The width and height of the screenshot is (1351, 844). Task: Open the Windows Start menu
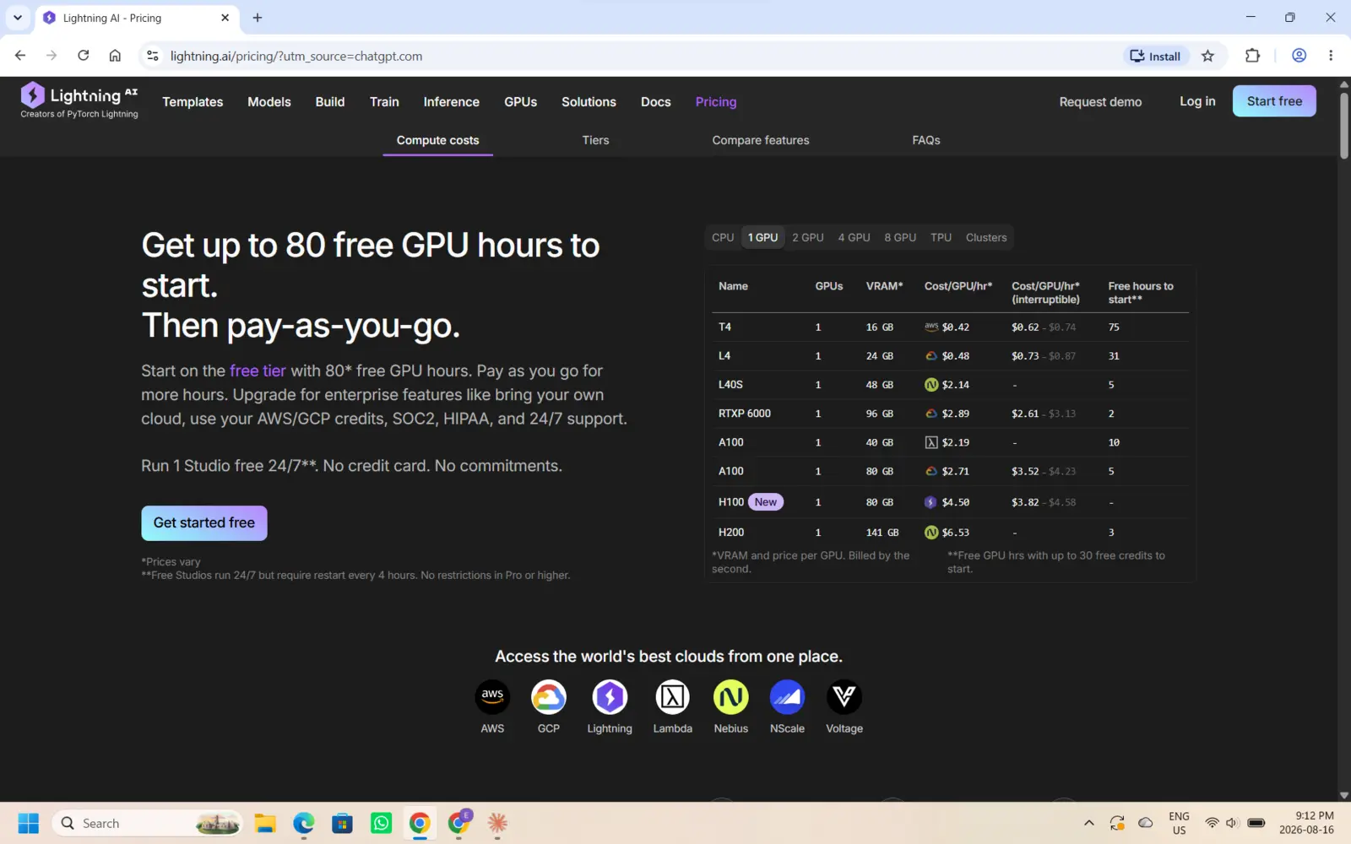pyautogui.click(x=29, y=823)
